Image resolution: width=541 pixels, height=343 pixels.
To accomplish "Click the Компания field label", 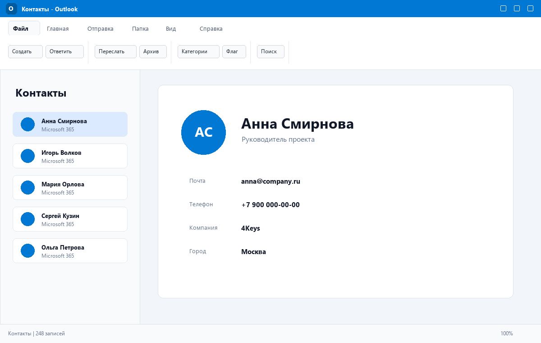I will (x=203, y=228).
